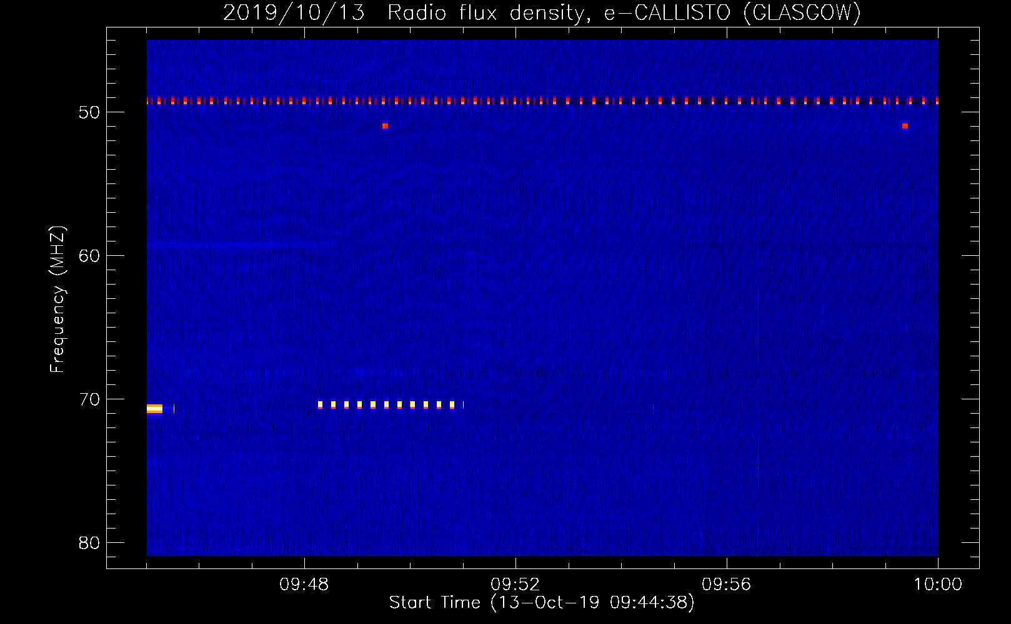Click the '09:56' time tick label
1011x624 pixels.
tap(726, 585)
